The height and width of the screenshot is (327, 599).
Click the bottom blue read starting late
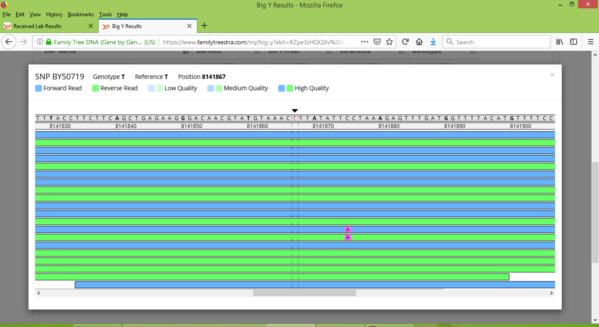click(x=315, y=285)
